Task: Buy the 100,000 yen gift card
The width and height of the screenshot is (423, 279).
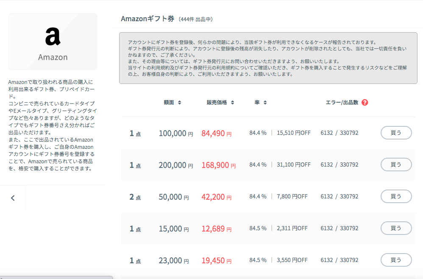Action: coord(396,133)
